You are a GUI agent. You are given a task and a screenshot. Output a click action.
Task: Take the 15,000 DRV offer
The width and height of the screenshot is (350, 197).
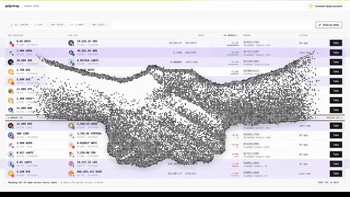[336, 126]
